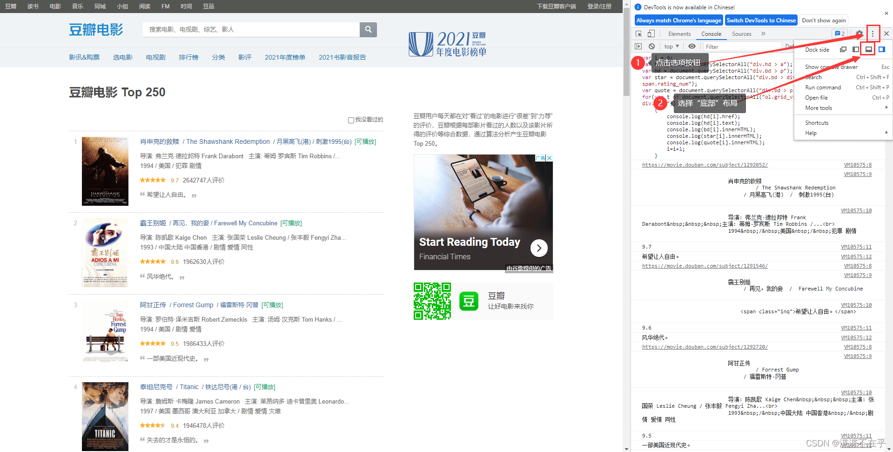893x452 pixels.
Task: Click the issues counter badge showing 2
Action: pyautogui.click(x=840, y=34)
